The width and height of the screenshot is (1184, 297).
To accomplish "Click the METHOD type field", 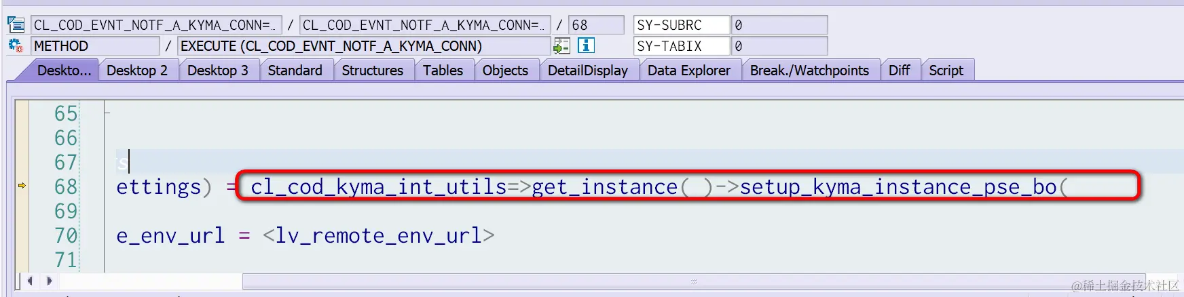I will 95,46.
